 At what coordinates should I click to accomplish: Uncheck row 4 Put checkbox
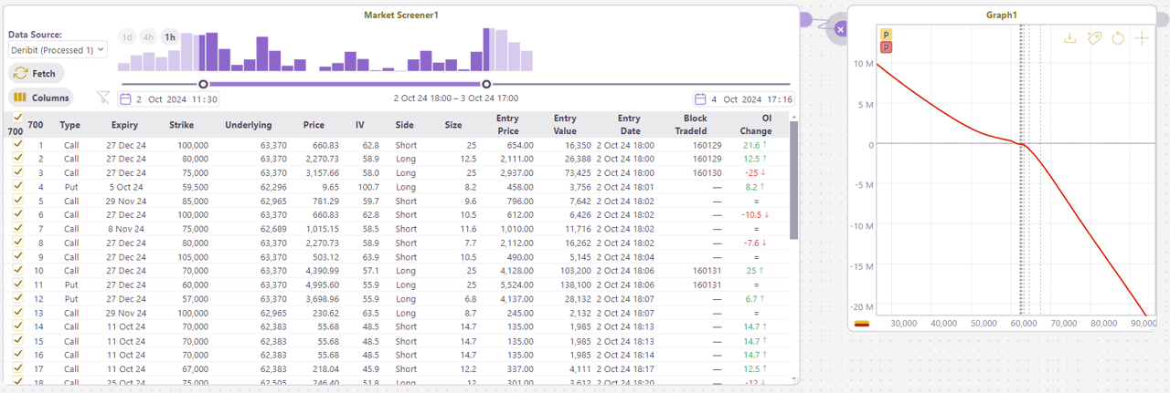pos(17,186)
